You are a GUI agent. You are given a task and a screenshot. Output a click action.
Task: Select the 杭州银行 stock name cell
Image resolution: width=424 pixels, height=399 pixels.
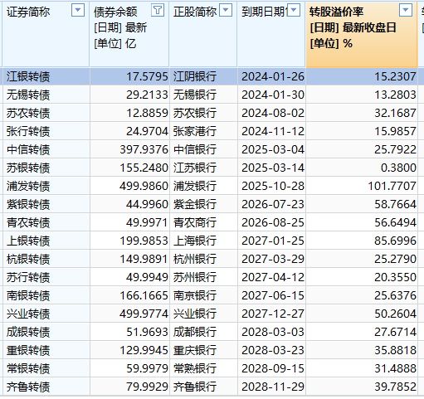coord(203,259)
